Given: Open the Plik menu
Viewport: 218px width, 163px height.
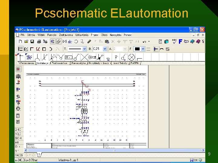Looking at the screenshot, I should point(22,35).
